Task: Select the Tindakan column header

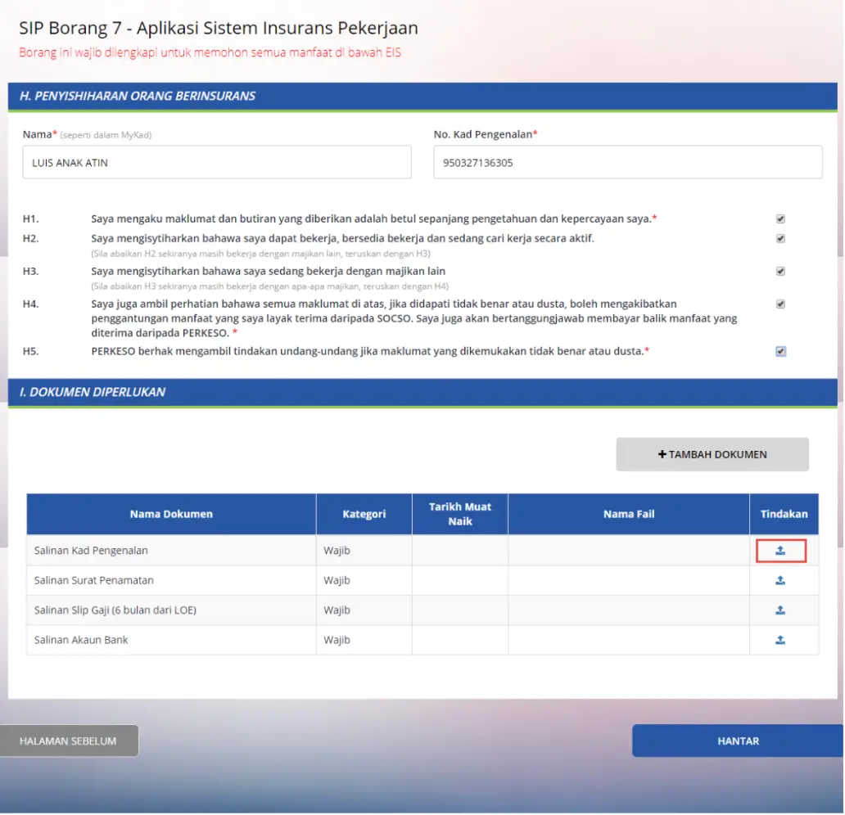Action: tap(784, 514)
